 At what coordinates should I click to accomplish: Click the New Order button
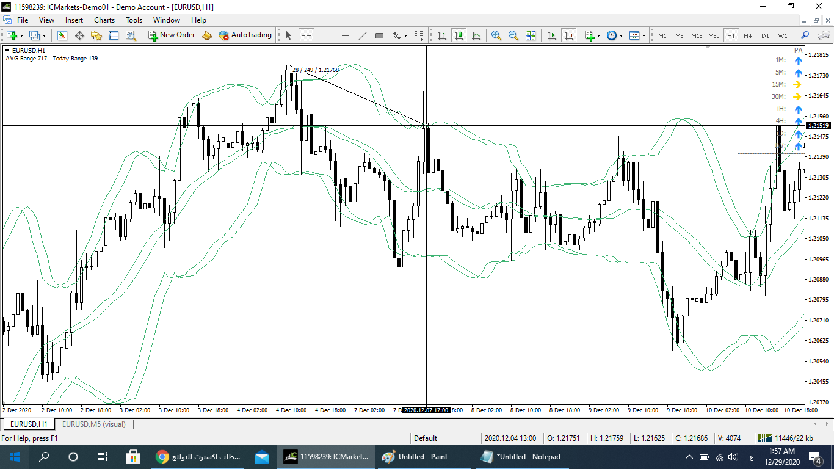point(172,35)
